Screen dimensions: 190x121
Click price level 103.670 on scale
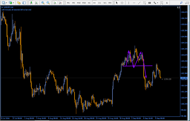coord(184,55)
